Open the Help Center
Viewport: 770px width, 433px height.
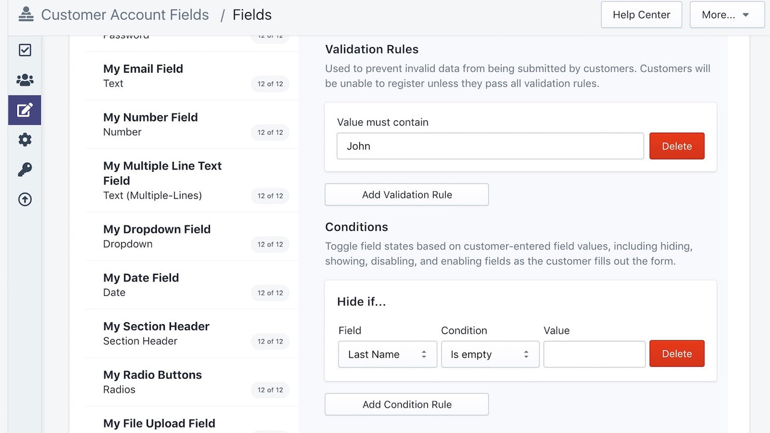pyautogui.click(x=641, y=14)
